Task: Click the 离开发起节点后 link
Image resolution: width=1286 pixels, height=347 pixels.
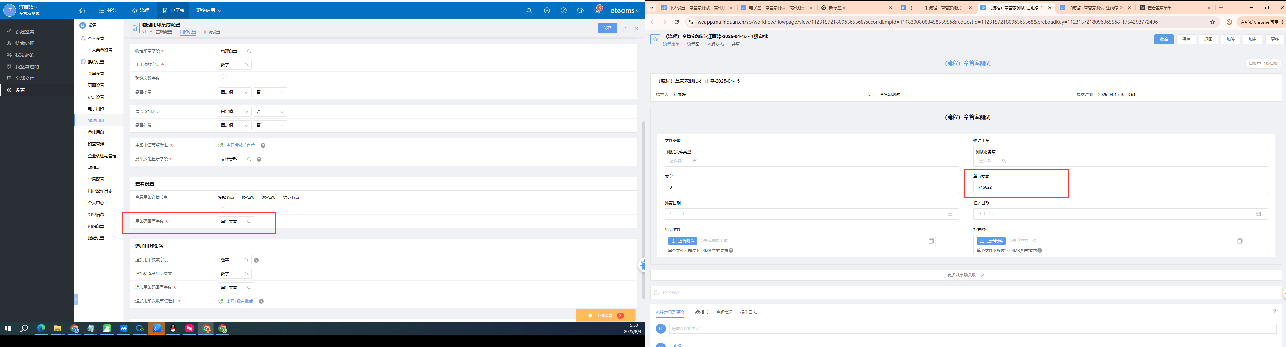Action: point(240,146)
